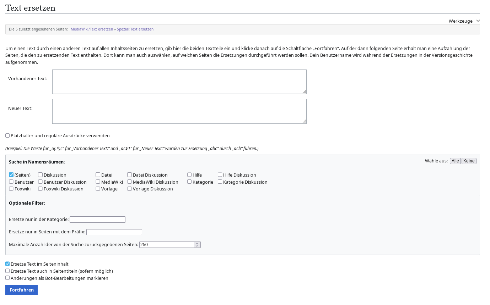490x305 pixels.
Task: Expand the Werkzeuge dropdown chevron
Action: click(478, 21)
